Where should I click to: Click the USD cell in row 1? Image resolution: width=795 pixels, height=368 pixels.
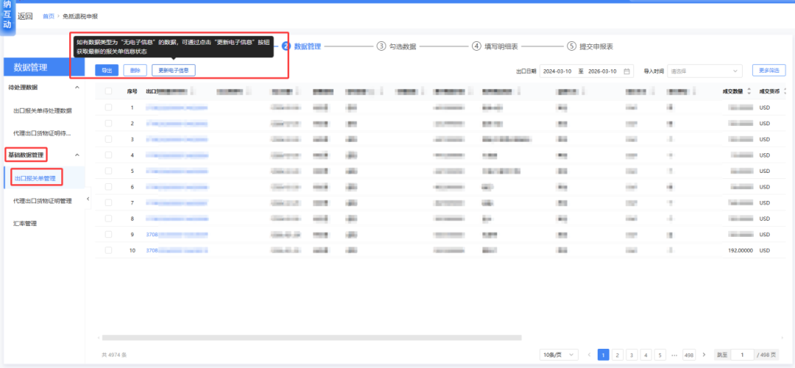point(765,107)
